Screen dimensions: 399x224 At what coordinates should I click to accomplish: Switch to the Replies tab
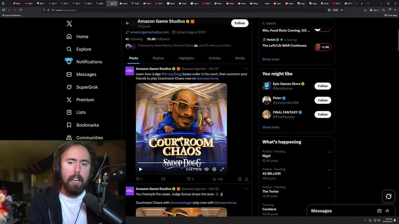(158, 58)
